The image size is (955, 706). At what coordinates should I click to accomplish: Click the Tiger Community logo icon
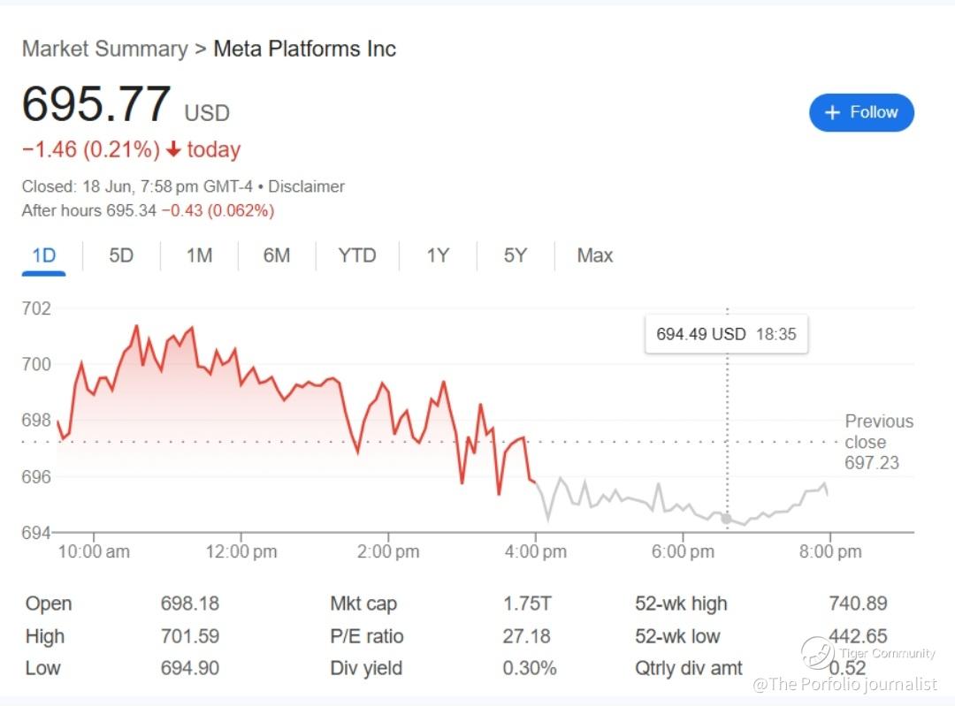[818, 653]
